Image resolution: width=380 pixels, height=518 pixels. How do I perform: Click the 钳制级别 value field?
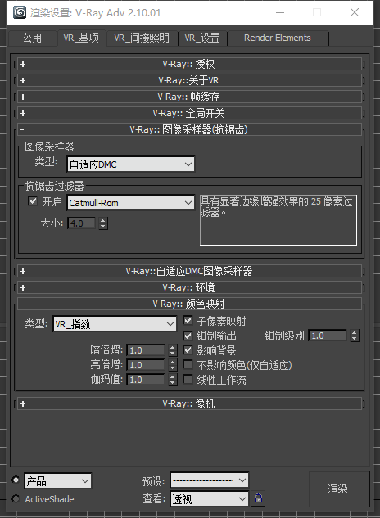(x=328, y=336)
